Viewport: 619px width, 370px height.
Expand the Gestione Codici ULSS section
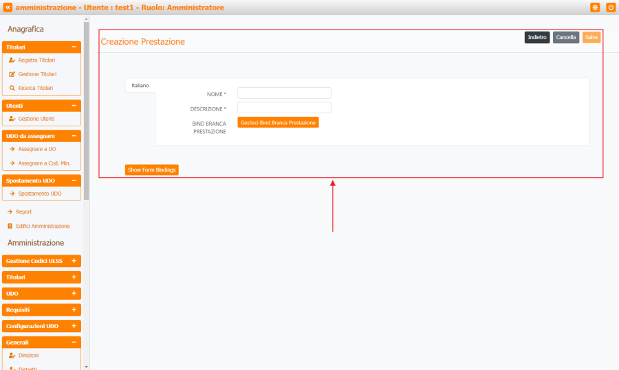(x=74, y=261)
